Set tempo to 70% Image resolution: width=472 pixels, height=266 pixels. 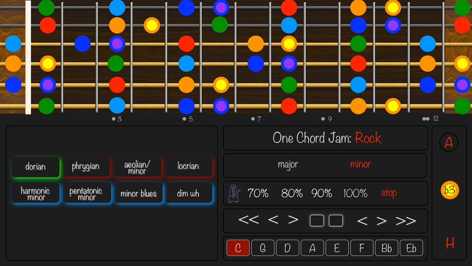coord(258,193)
